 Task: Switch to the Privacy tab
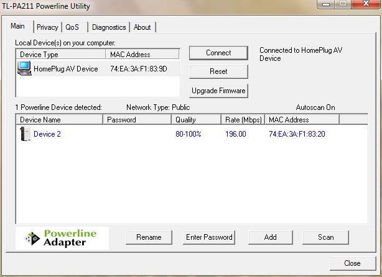tap(47, 27)
